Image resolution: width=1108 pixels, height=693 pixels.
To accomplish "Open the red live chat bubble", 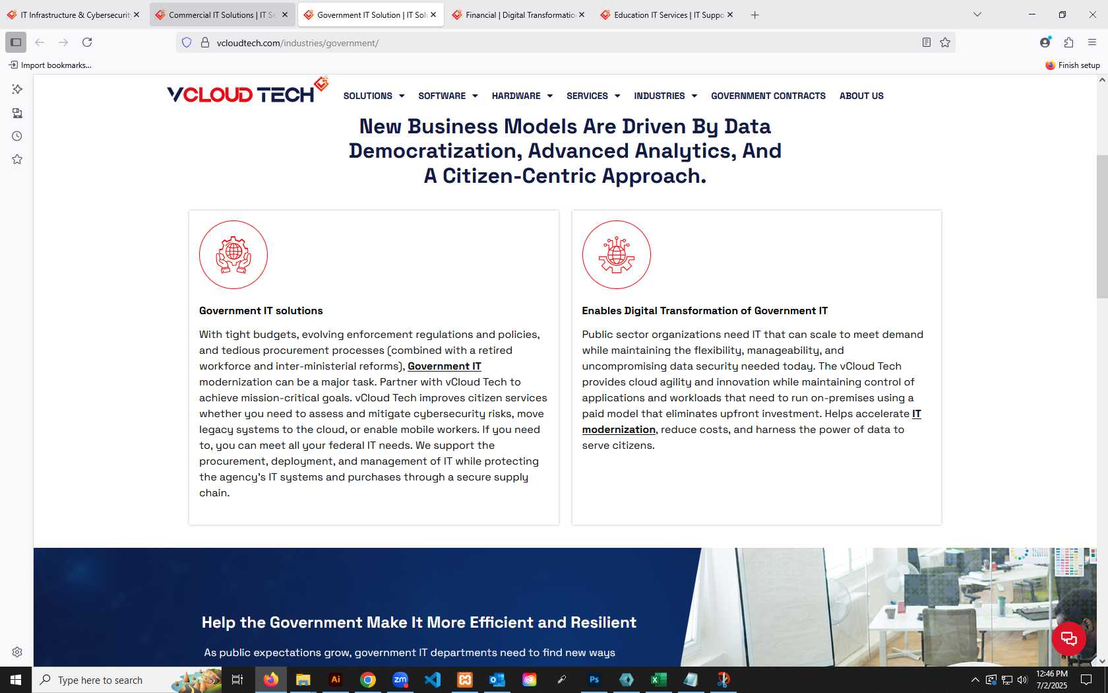I will [1069, 638].
